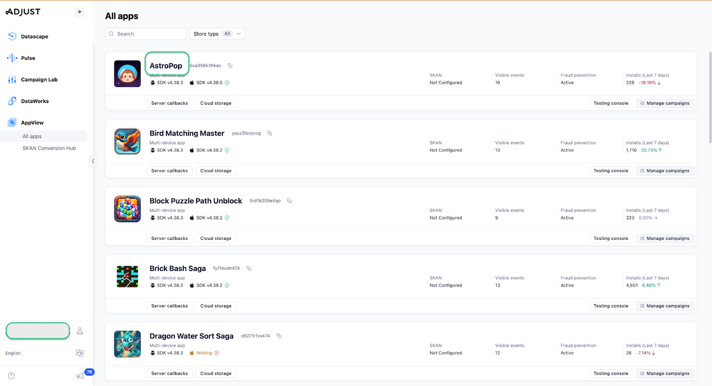Open the user account icon
This screenshot has height=386, width=712.
80,331
